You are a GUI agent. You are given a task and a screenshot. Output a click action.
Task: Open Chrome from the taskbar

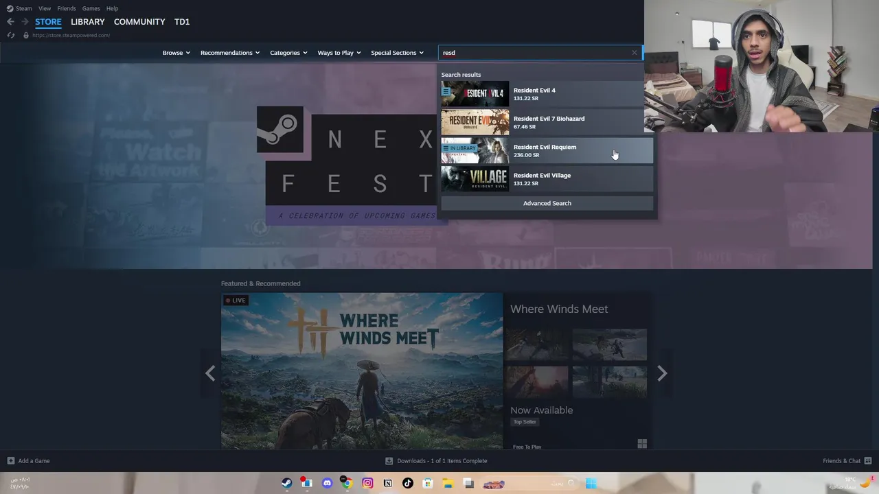347,483
